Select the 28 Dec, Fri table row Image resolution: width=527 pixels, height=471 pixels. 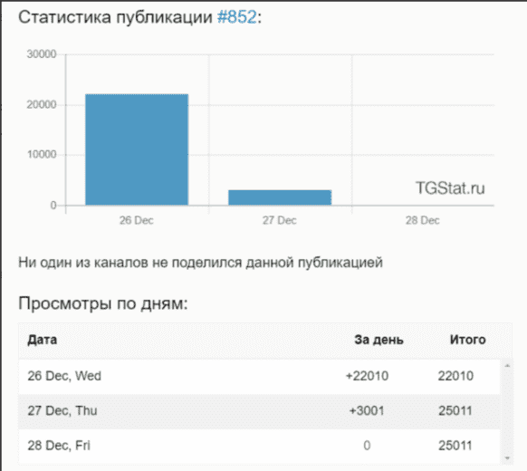[x=259, y=446]
